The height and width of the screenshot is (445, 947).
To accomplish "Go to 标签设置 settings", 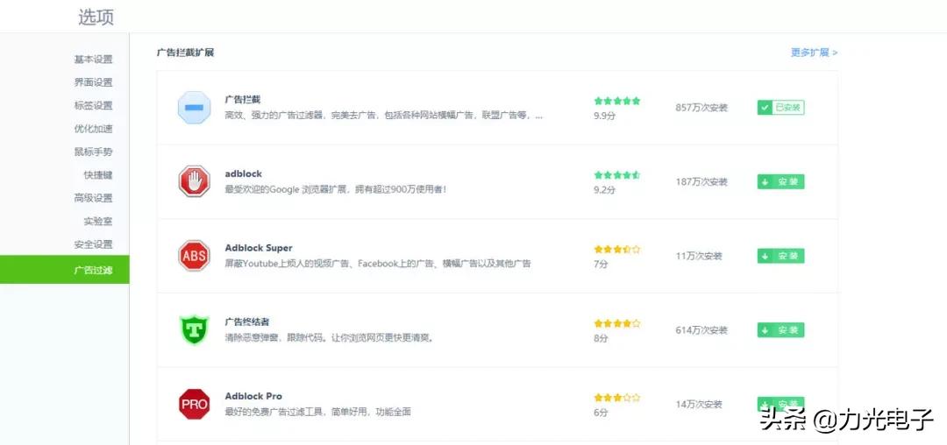I will 93,105.
